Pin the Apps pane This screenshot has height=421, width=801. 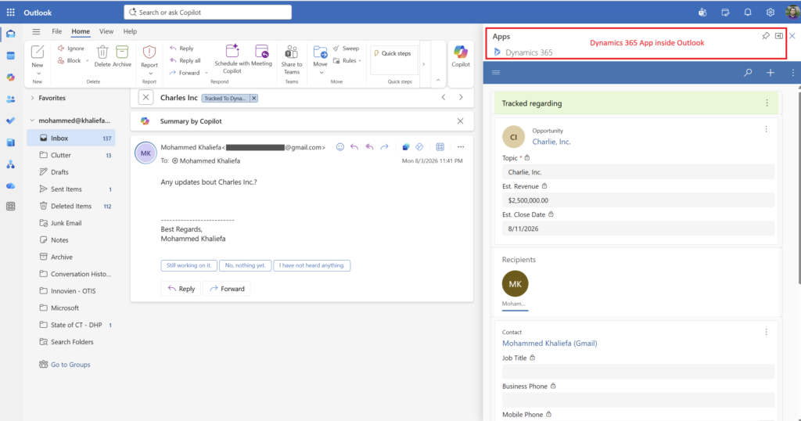coord(766,36)
